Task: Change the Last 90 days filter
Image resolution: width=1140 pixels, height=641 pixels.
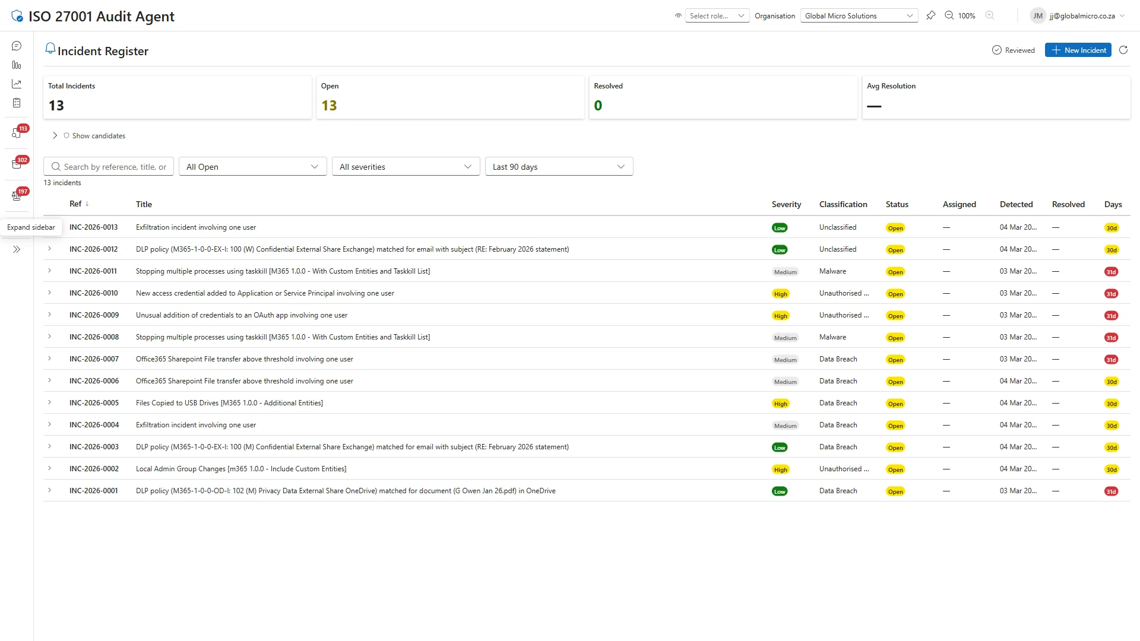Action: (x=558, y=166)
